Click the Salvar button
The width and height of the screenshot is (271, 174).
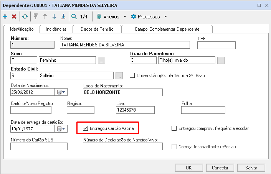click(251, 167)
